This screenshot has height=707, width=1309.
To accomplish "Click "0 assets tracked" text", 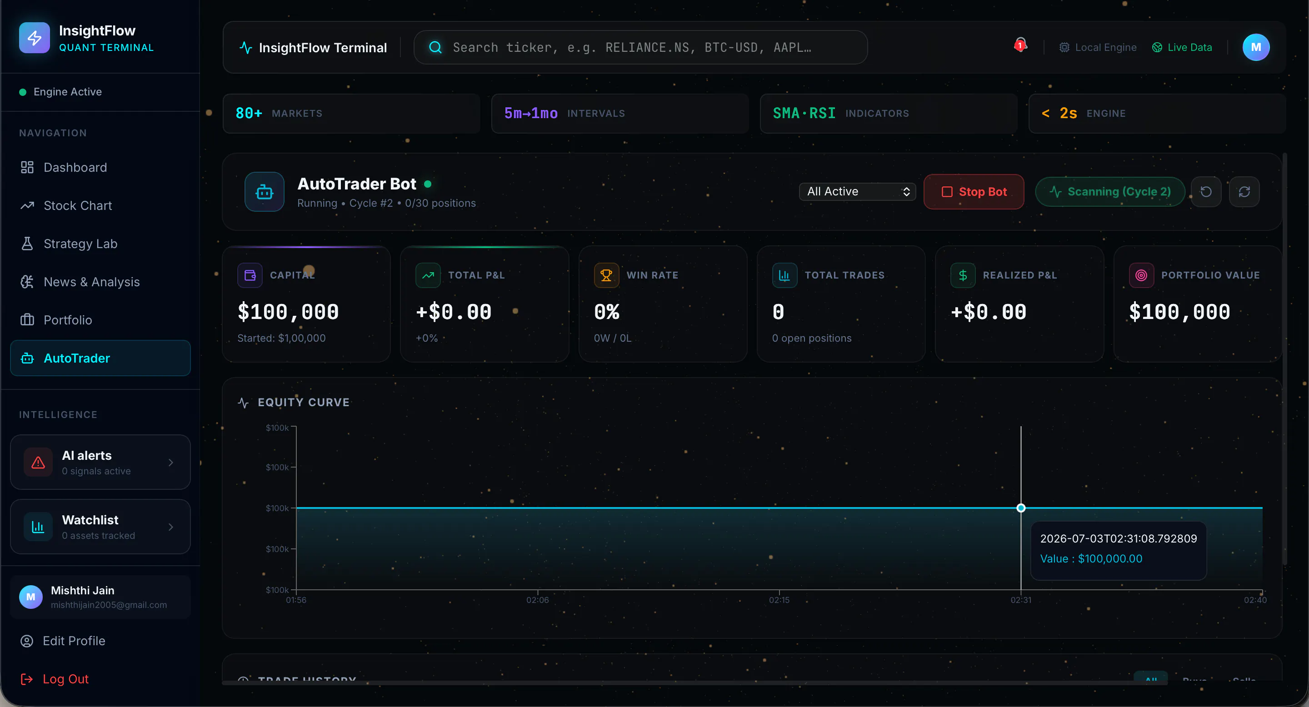I will tap(99, 535).
